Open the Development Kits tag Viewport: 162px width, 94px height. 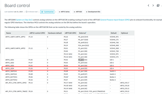point(93,12)
